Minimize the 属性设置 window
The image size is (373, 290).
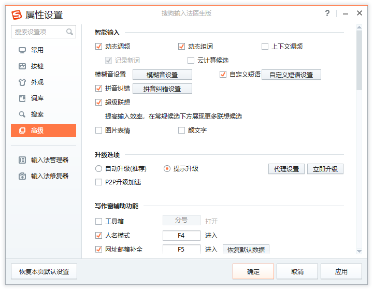coord(346,14)
